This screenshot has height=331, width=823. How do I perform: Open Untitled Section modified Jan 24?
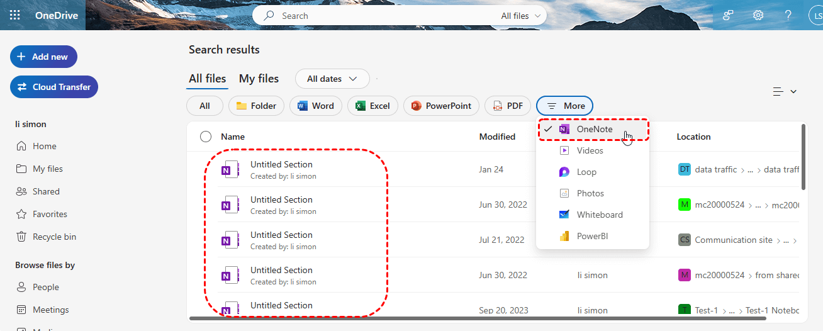click(x=281, y=164)
